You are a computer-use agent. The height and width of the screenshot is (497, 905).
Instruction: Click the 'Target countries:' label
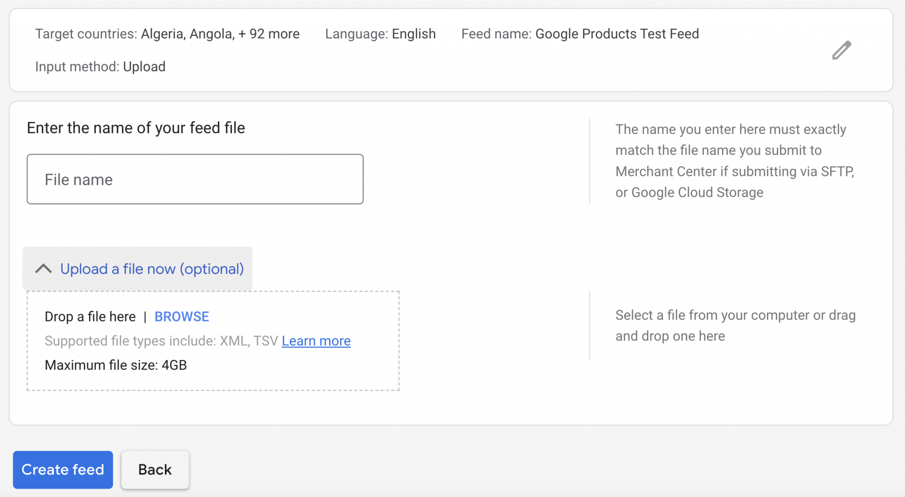(86, 34)
